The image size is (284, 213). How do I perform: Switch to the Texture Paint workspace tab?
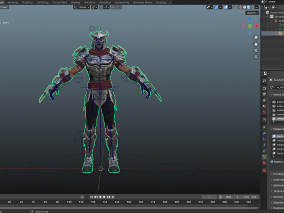coord(60,2)
